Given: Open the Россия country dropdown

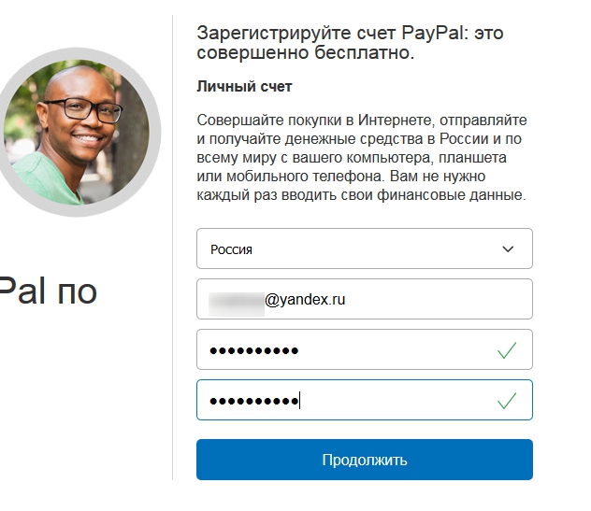Looking at the screenshot, I should 364,248.
